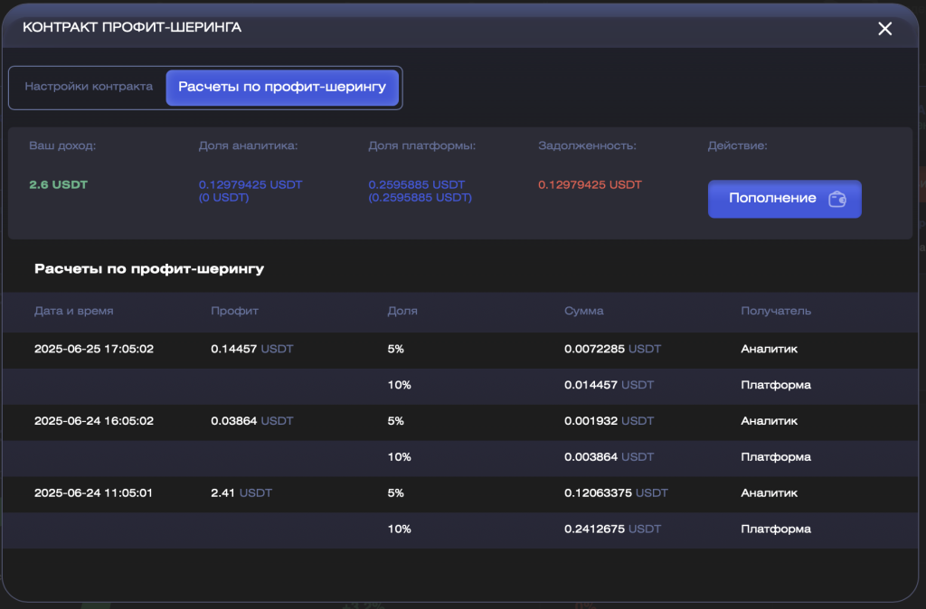Click Платформа in the 0.003864 USDT row

click(776, 457)
